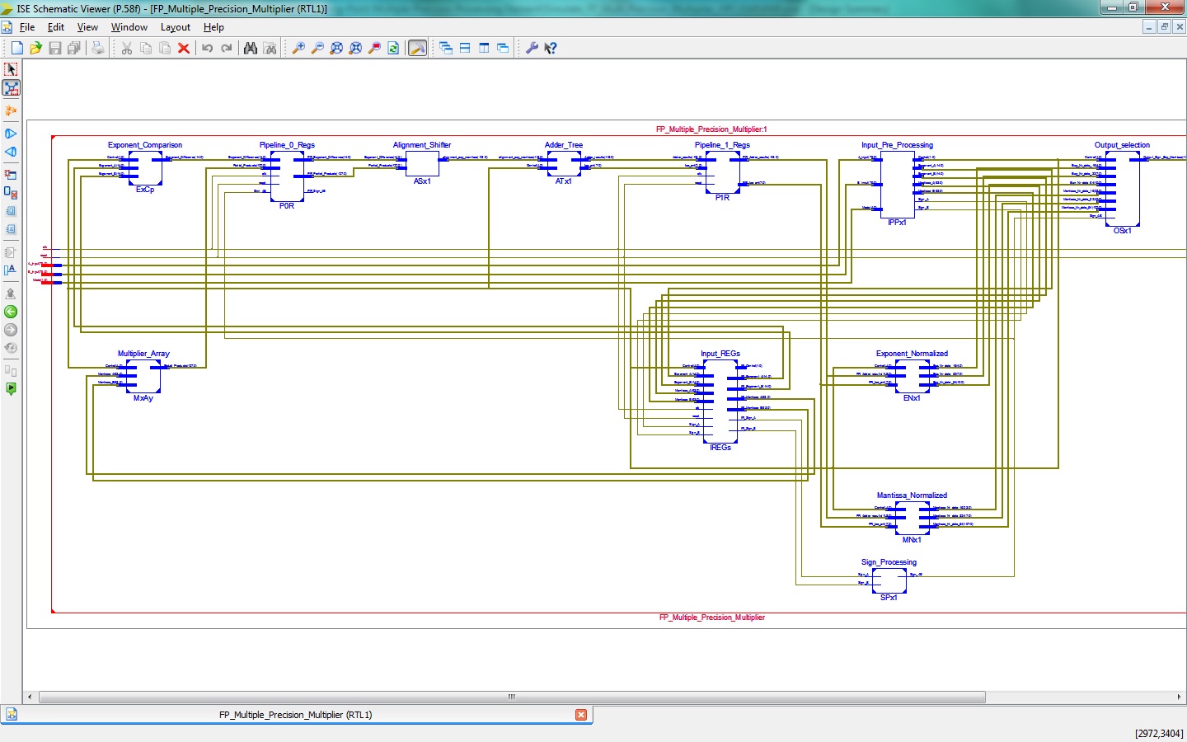Click the scrollbar's left arrow
The image size is (1187, 742).
(x=30, y=697)
